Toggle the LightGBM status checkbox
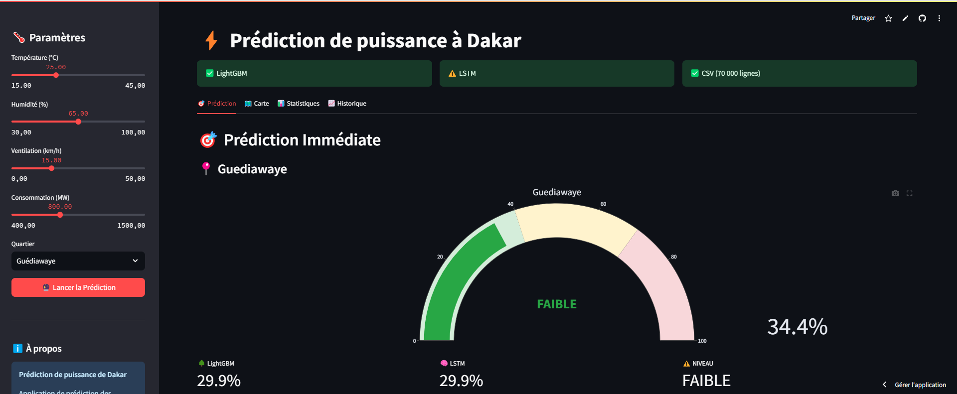Image resolution: width=957 pixels, height=394 pixels. pyautogui.click(x=209, y=73)
